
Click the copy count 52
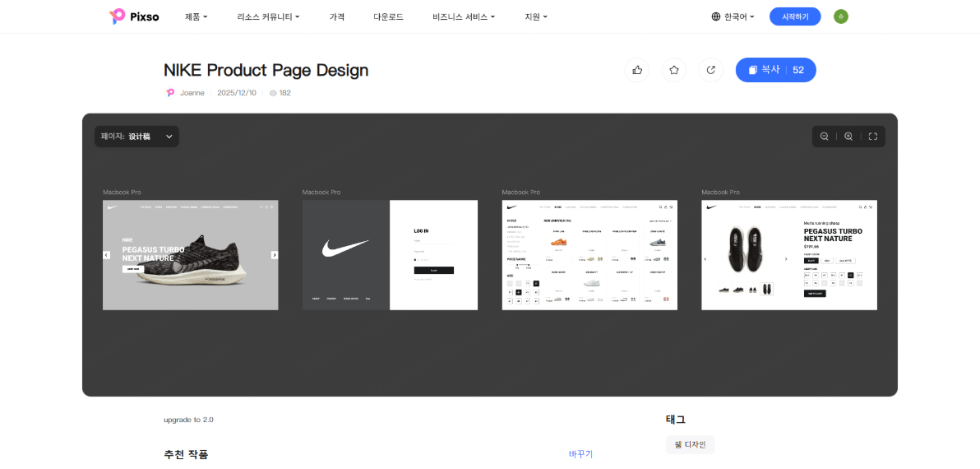pos(798,70)
